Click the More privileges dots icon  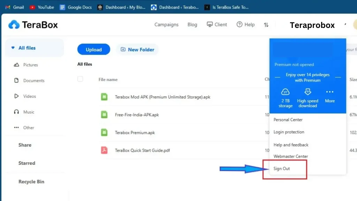pos(329,92)
